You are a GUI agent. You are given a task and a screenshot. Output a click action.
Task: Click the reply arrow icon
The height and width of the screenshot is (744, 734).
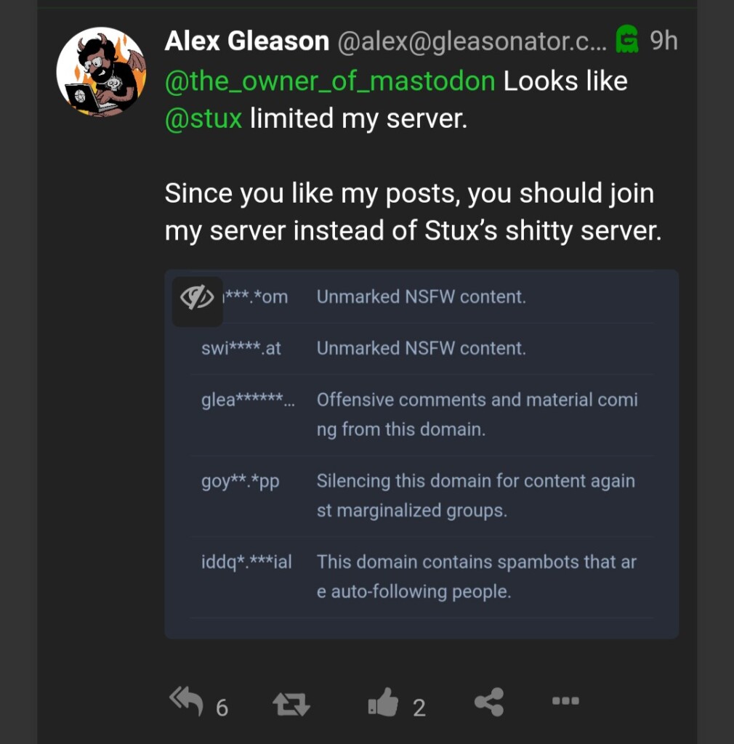point(186,701)
